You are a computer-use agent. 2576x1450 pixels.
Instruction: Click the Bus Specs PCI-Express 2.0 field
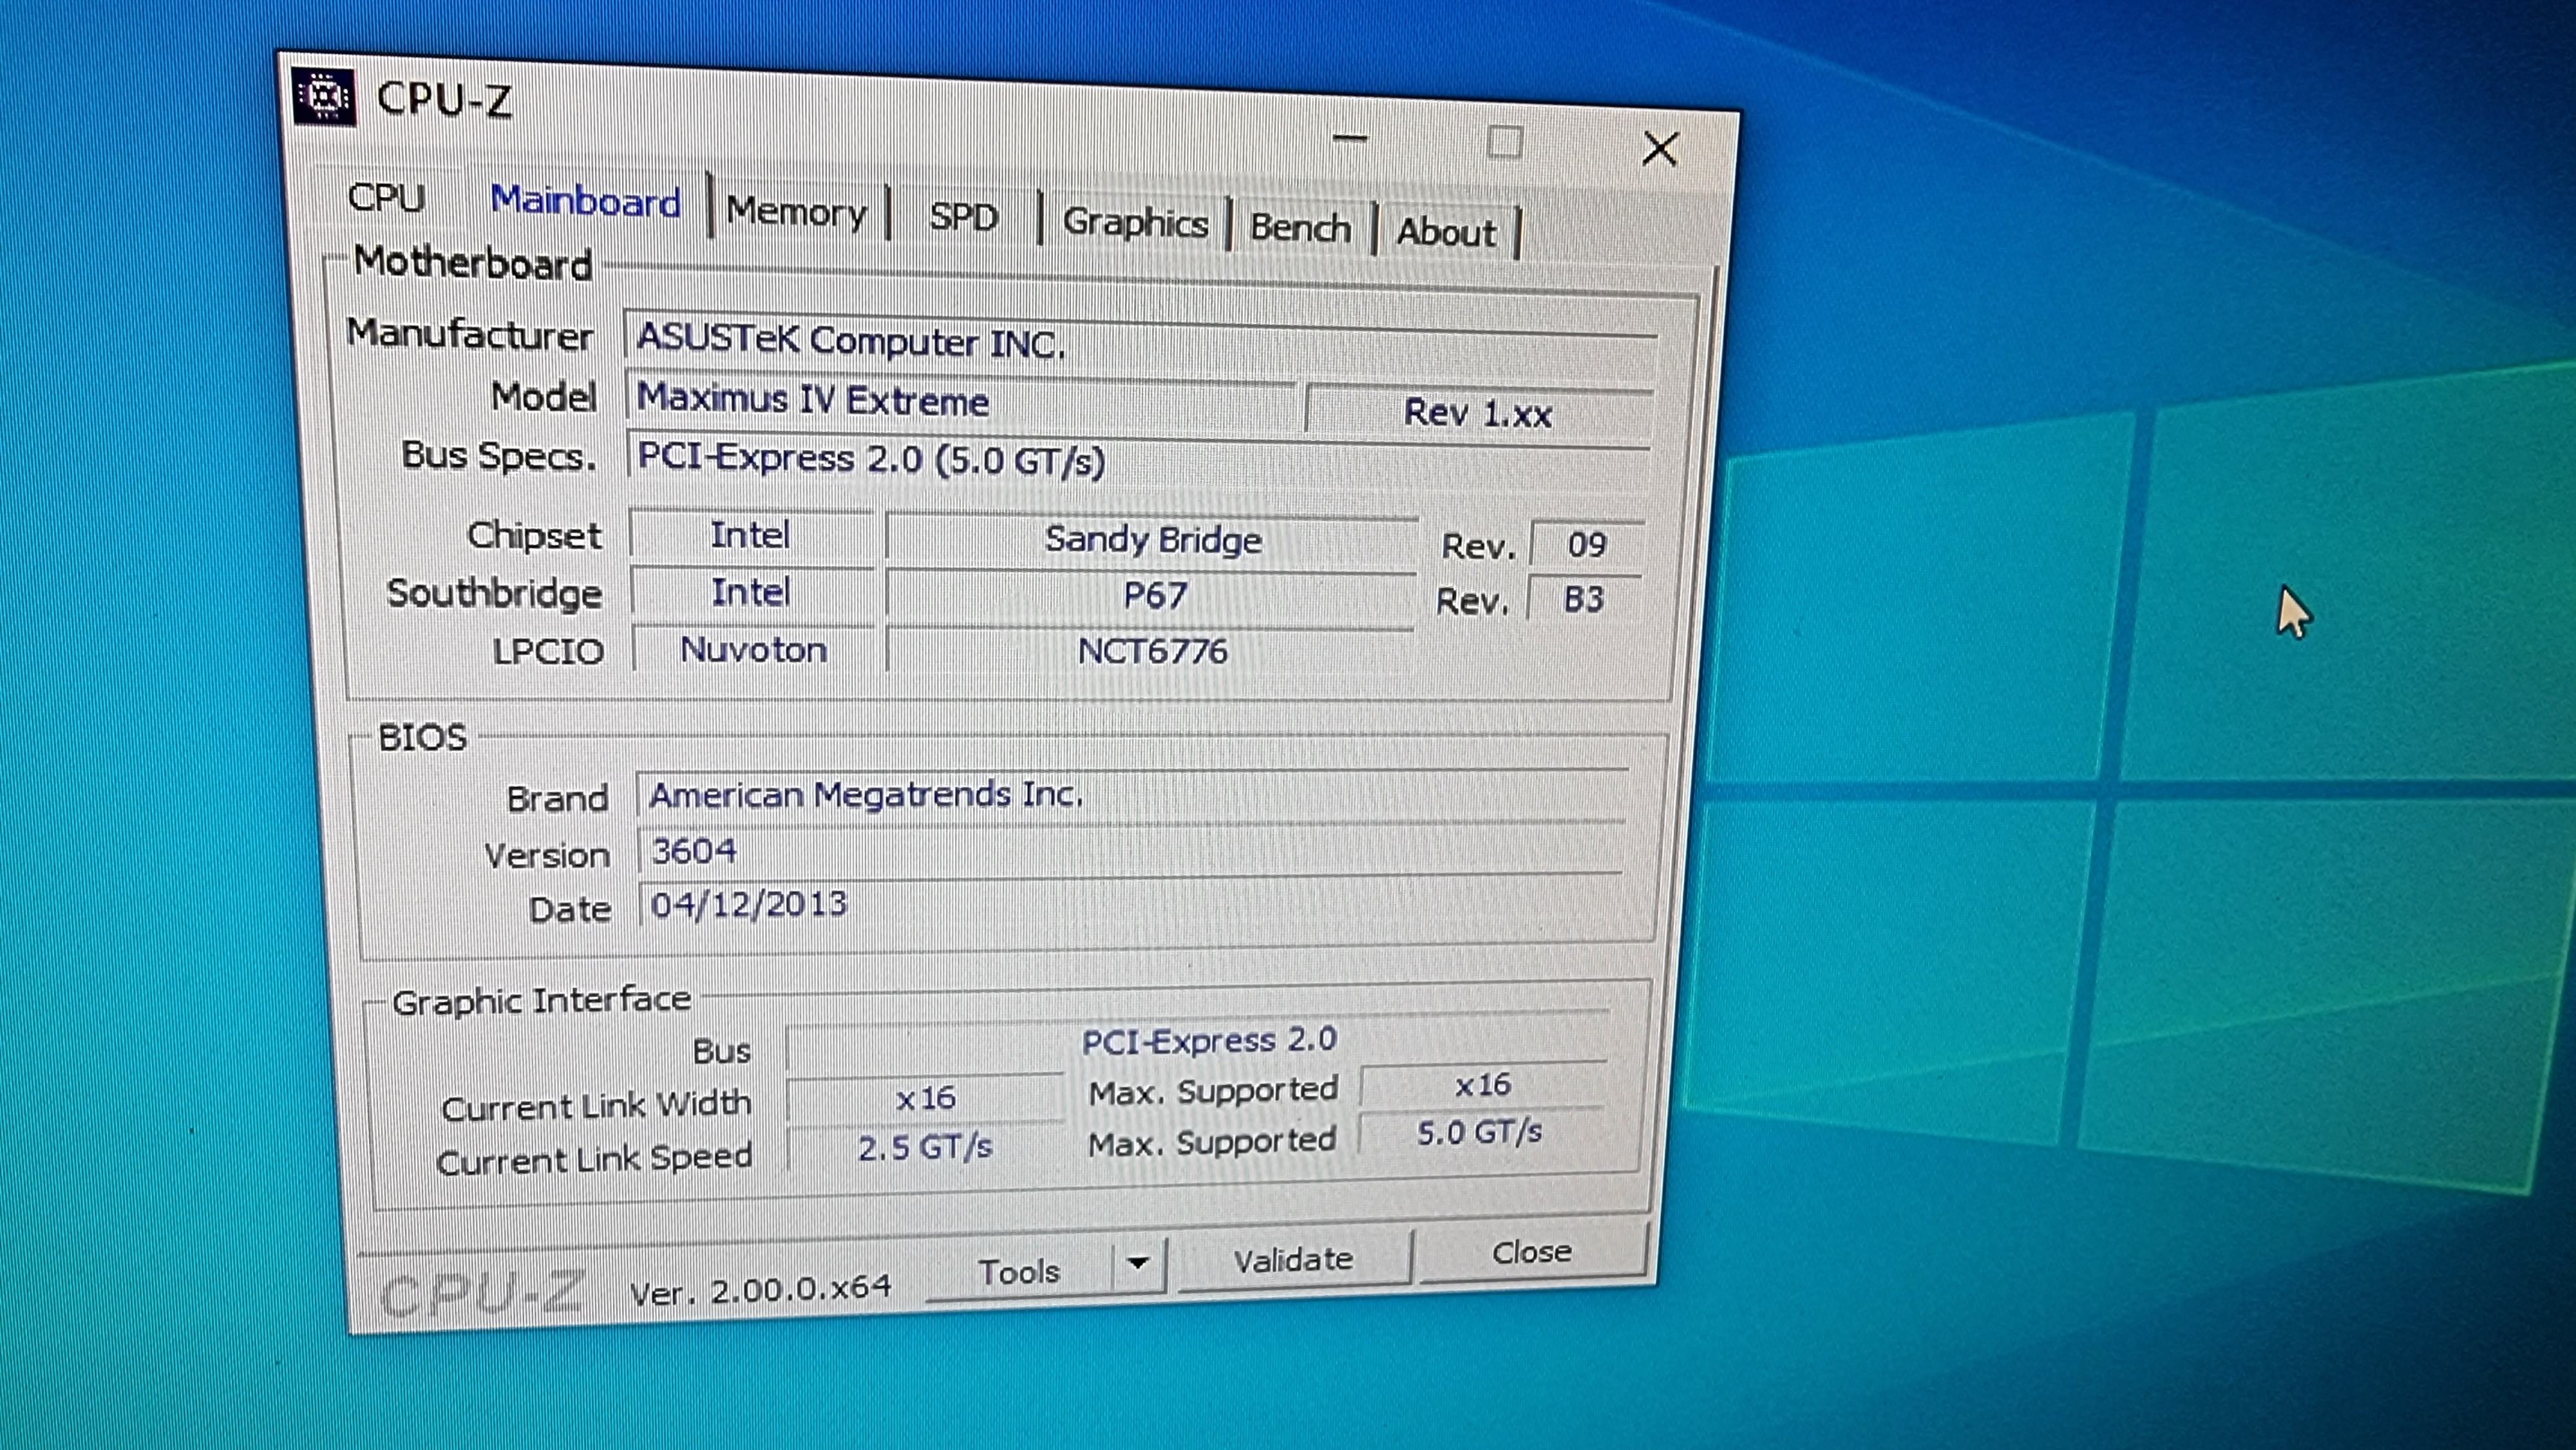[1138, 462]
